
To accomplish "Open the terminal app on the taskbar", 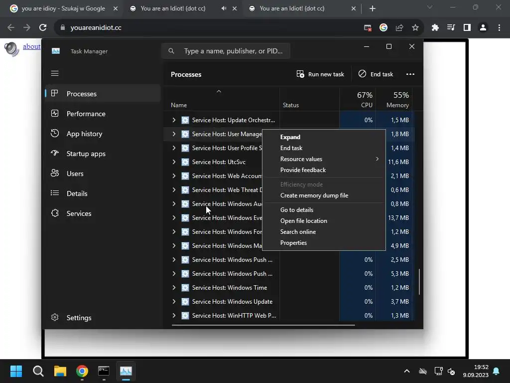I will [104, 371].
